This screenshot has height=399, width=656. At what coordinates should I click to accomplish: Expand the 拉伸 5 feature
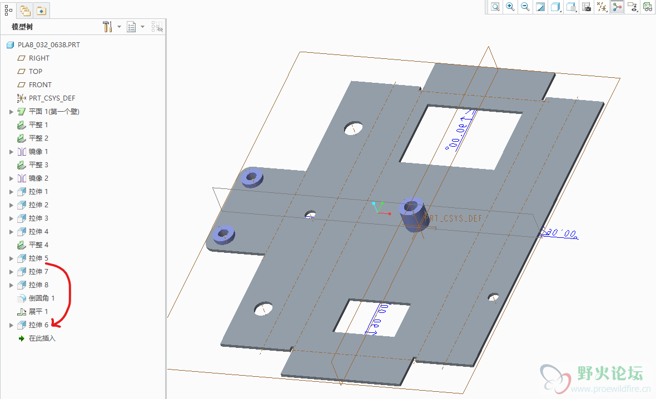(x=11, y=258)
